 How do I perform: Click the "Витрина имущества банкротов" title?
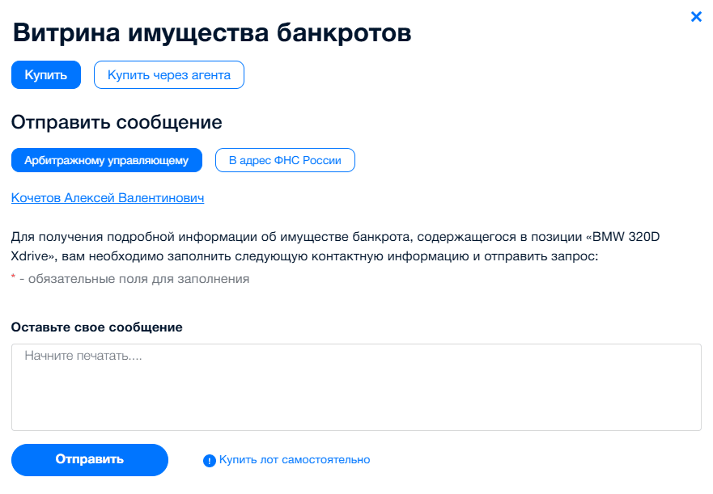coord(212,33)
